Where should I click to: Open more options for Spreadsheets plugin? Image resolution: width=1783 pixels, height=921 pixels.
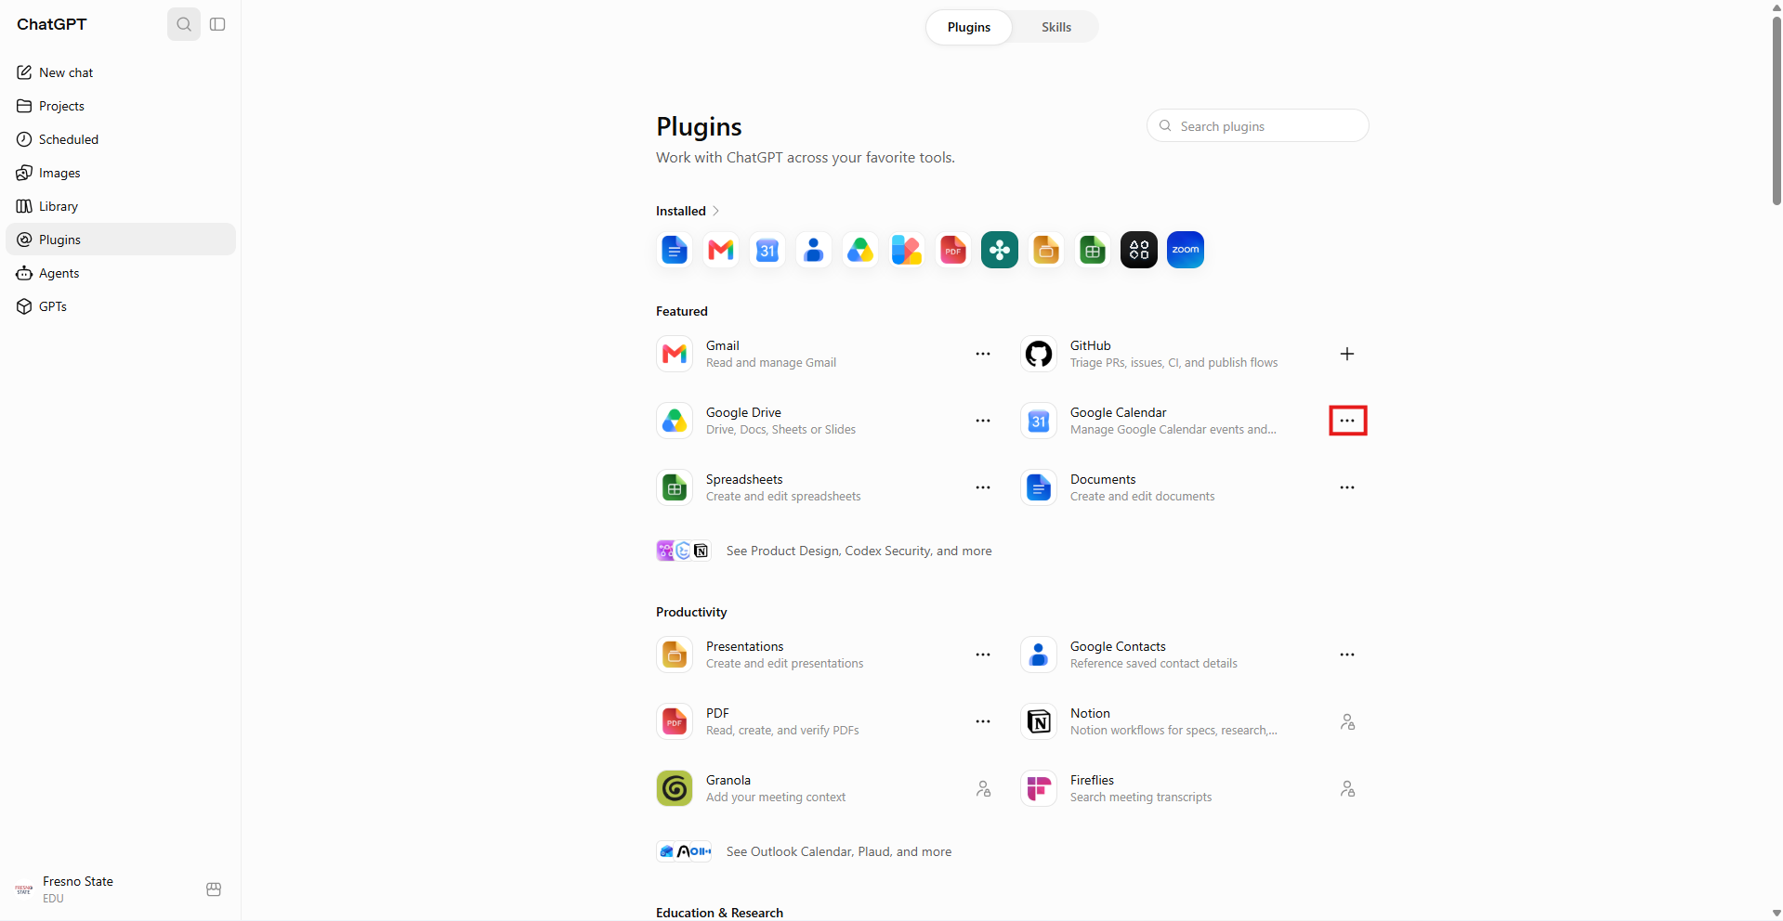[x=983, y=487]
